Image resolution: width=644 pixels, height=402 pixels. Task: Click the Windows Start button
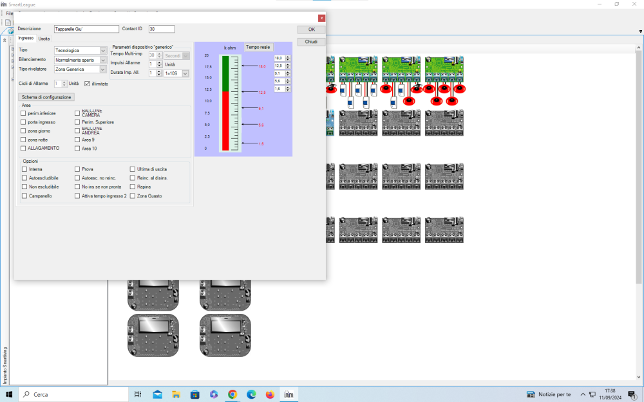(x=9, y=394)
